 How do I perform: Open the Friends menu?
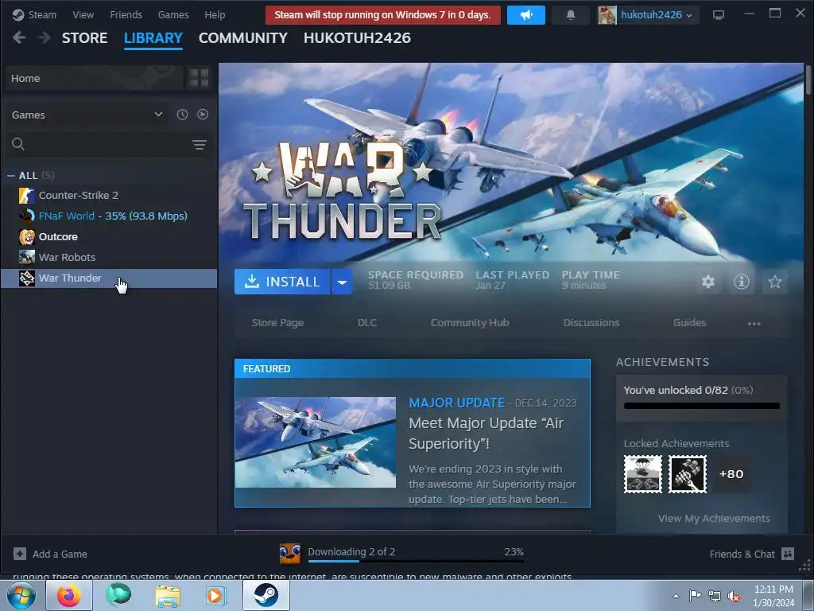coord(126,14)
